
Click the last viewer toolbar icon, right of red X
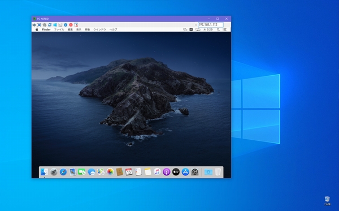point(76,25)
